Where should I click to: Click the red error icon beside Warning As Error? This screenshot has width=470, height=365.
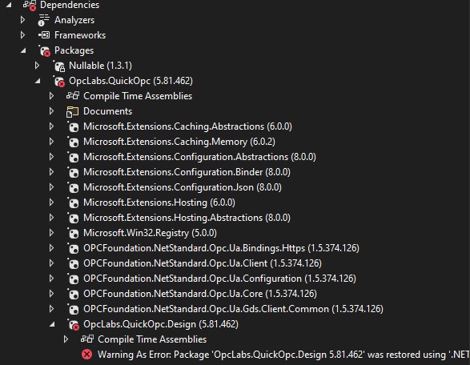tap(87, 355)
